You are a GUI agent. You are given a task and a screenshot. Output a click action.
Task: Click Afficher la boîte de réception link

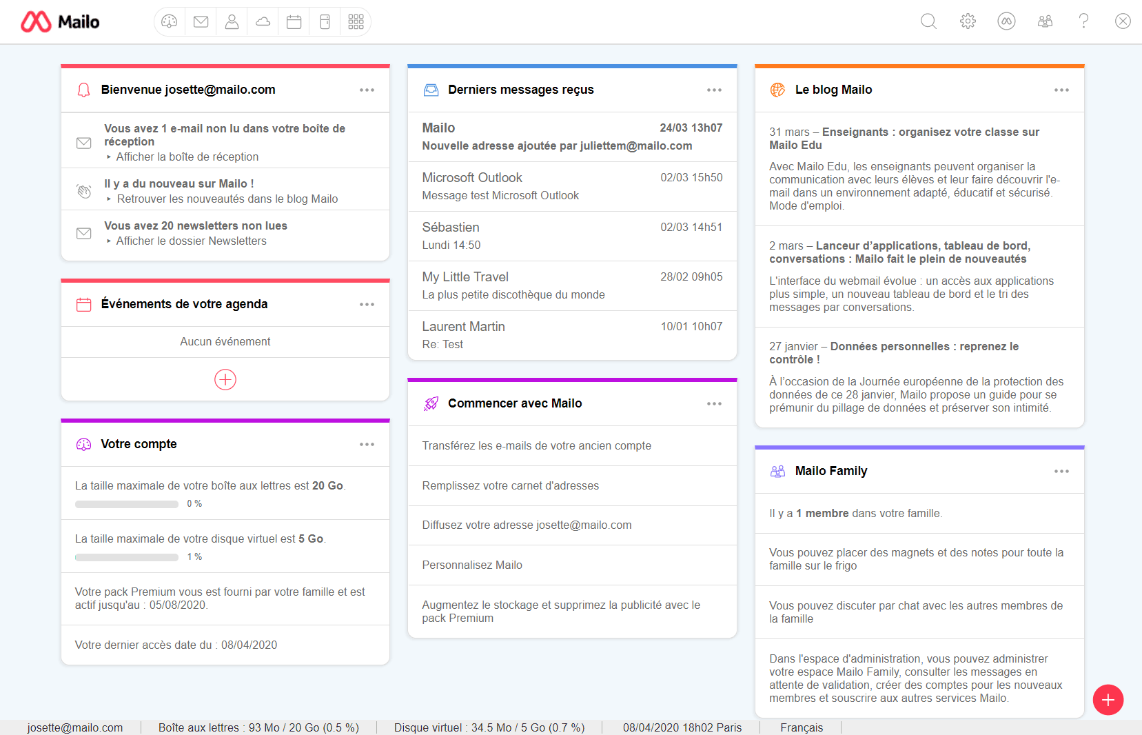187,157
